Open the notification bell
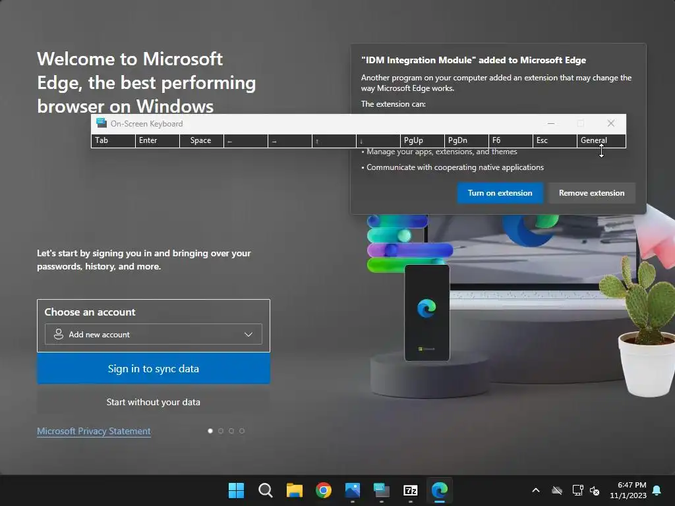Viewport: 675px width, 506px height. point(657,490)
